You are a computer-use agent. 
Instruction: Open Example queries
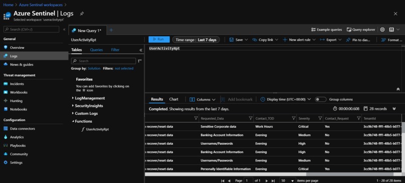tap(327, 30)
